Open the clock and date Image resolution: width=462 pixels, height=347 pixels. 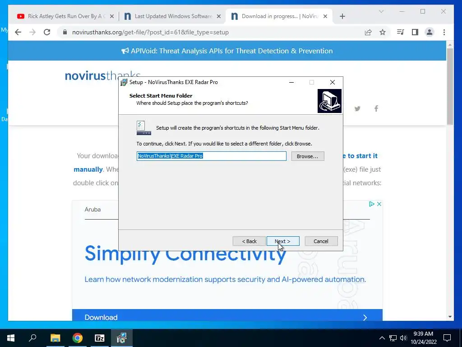(423, 338)
